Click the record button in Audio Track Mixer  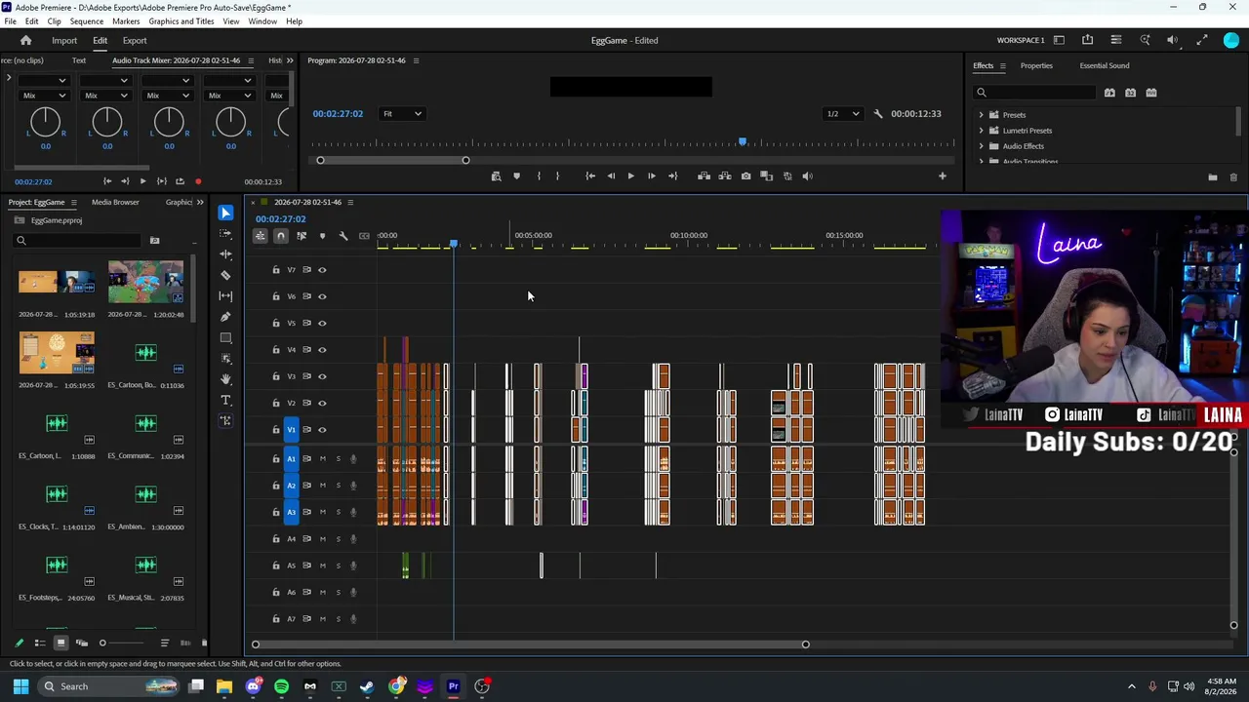[x=198, y=181]
